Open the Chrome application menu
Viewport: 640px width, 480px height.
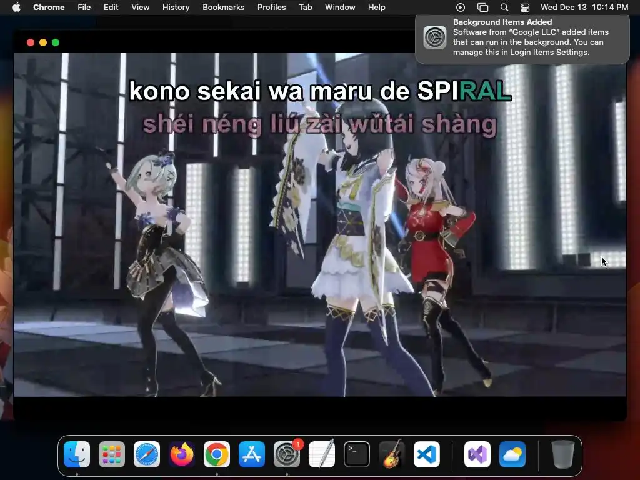[49, 7]
